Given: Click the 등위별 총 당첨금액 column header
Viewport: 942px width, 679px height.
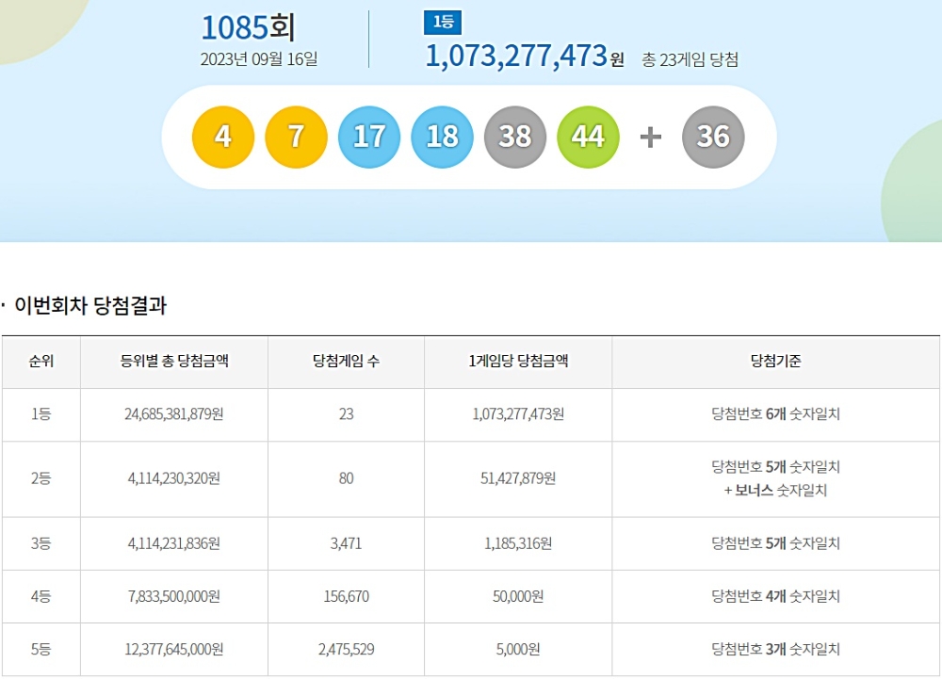Looking at the screenshot, I should click(174, 362).
